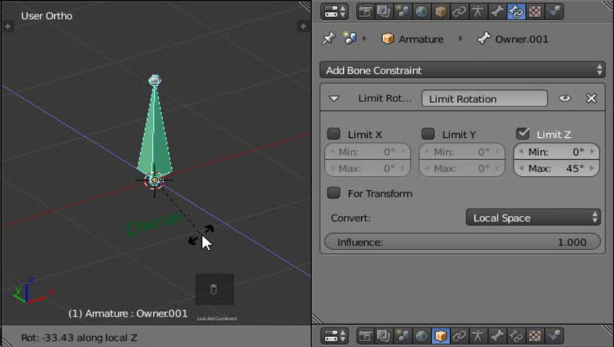Click the scene icon in the breadcrumb

(350, 38)
